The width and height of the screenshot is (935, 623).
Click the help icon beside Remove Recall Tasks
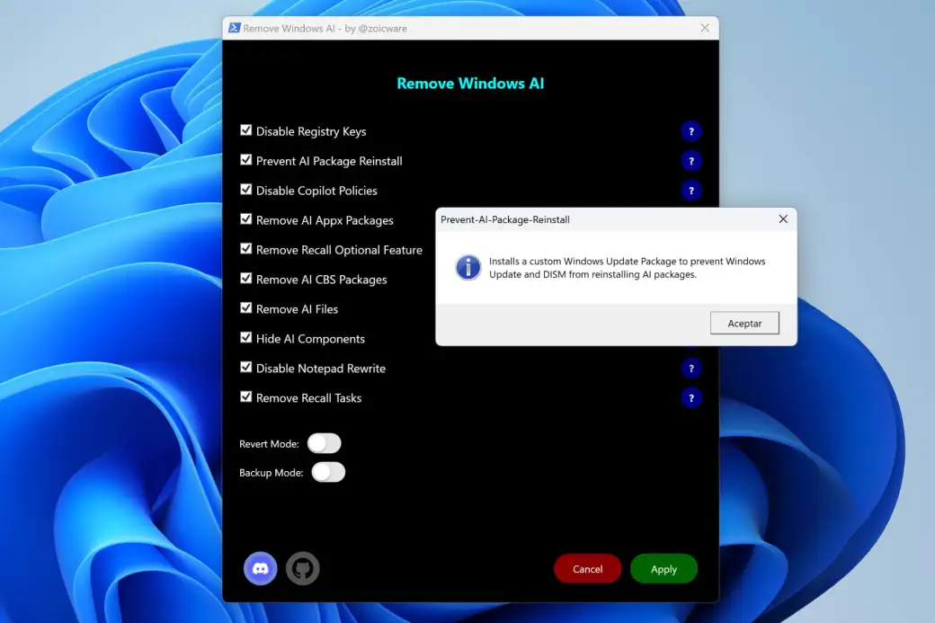(x=691, y=397)
